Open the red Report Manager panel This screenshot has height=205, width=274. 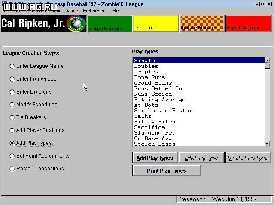click(249, 23)
